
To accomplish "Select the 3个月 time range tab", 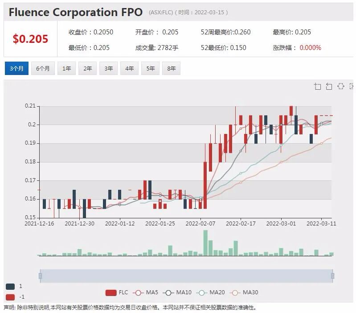I will [16, 68].
